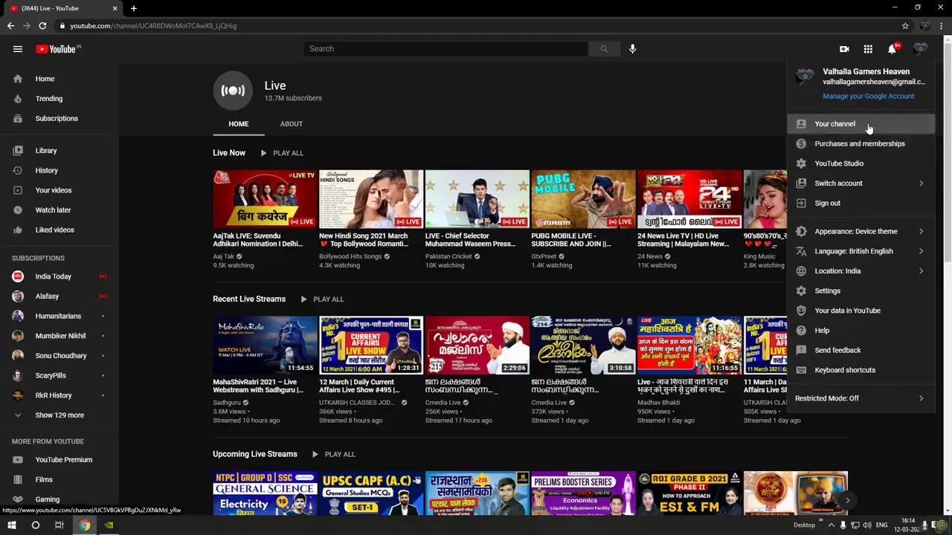The width and height of the screenshot is (952, 535).
Task: Open the Humanitarians subscription channel
Action: pyautogui.click(x=59, y=316)
